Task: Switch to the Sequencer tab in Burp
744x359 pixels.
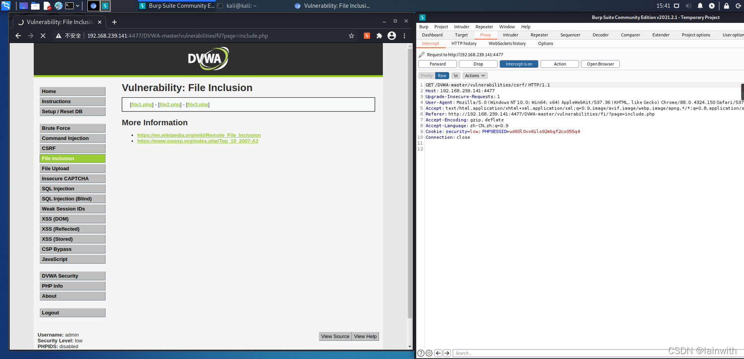Action: [x=570, y=35]
